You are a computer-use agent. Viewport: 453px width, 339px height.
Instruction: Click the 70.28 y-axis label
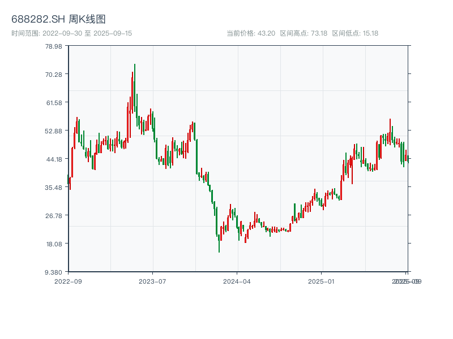coord(53,75)
